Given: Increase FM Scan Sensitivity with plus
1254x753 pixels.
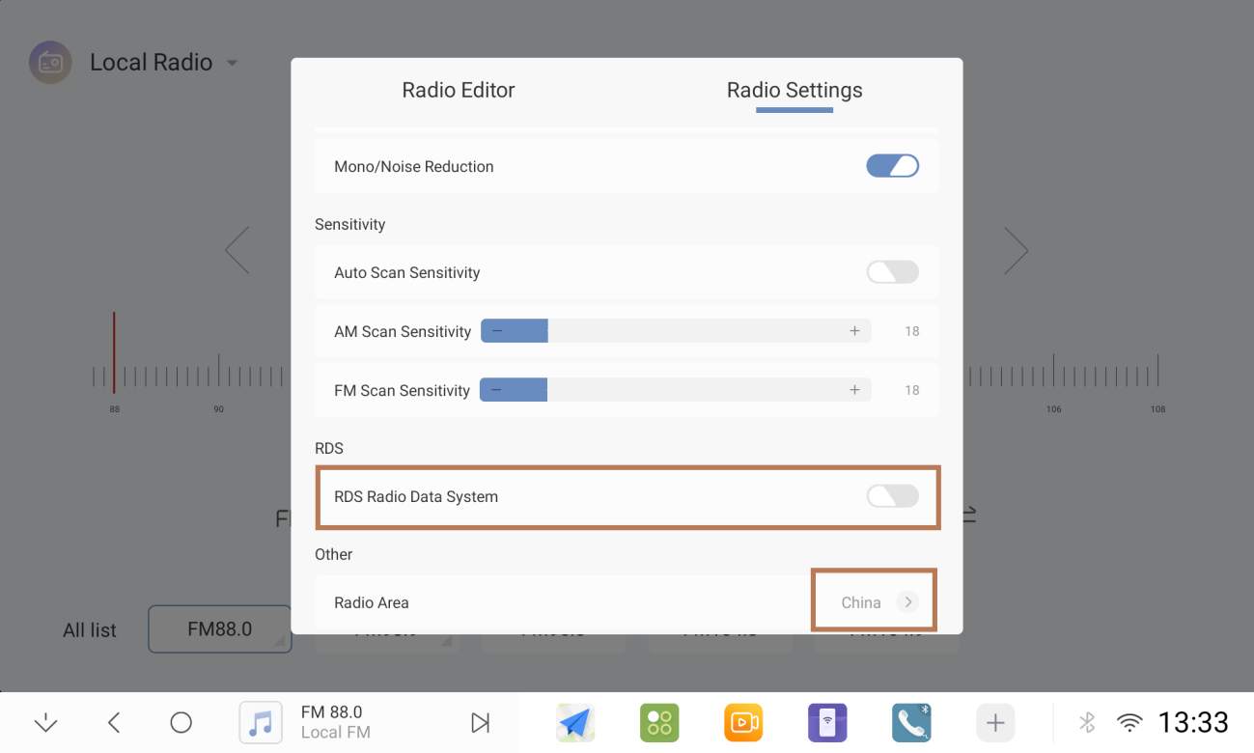Looking at the screenshot, I should [854, 390].
